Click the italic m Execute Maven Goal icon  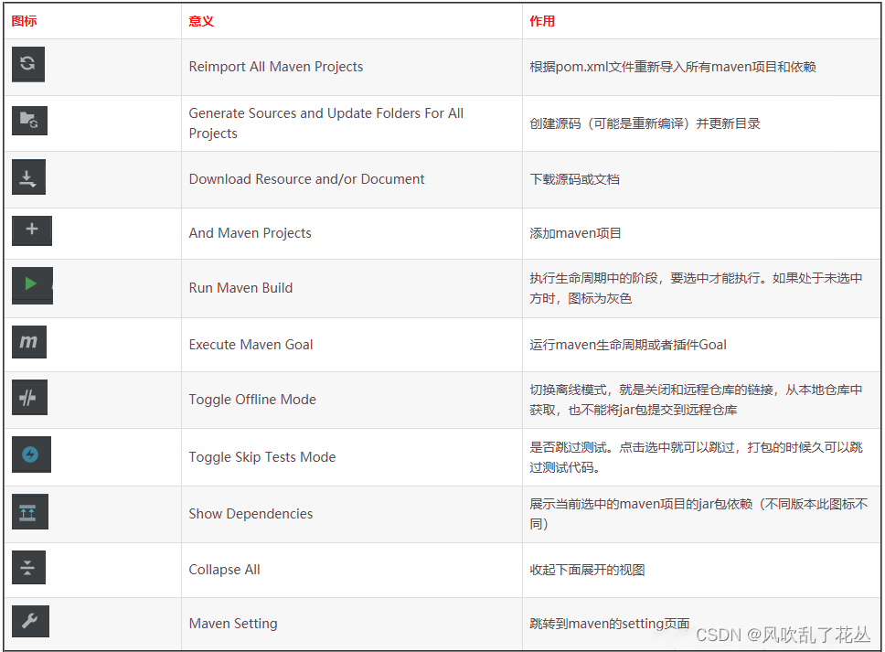28,341
